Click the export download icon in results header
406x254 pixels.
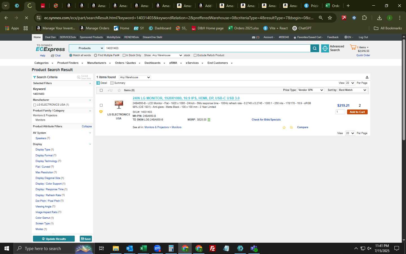367,77
